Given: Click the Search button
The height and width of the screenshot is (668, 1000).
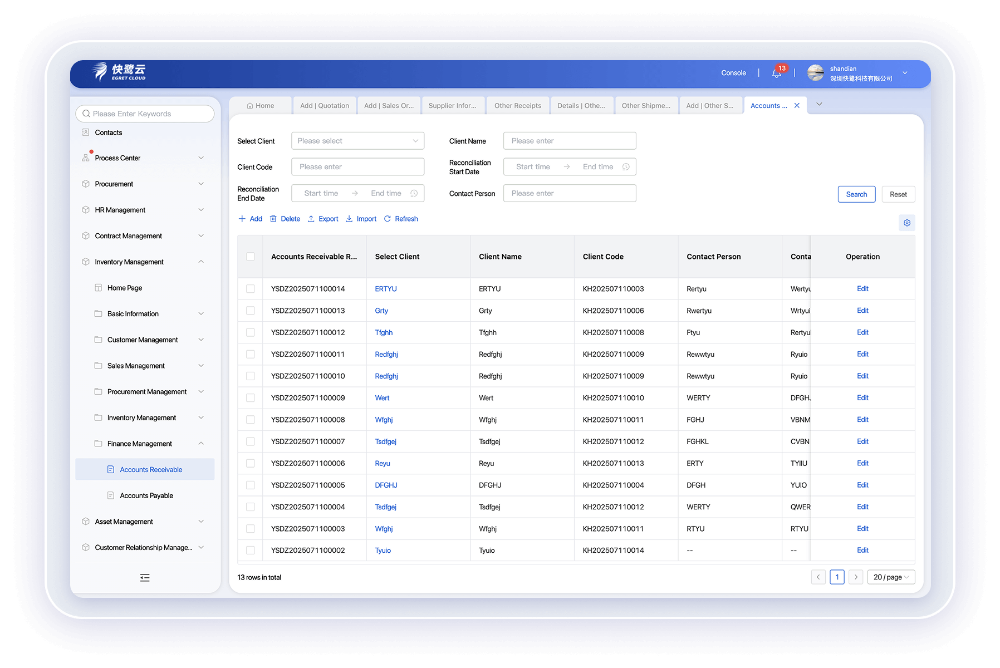Looking at the screenshot, I should tap(856, 194).
